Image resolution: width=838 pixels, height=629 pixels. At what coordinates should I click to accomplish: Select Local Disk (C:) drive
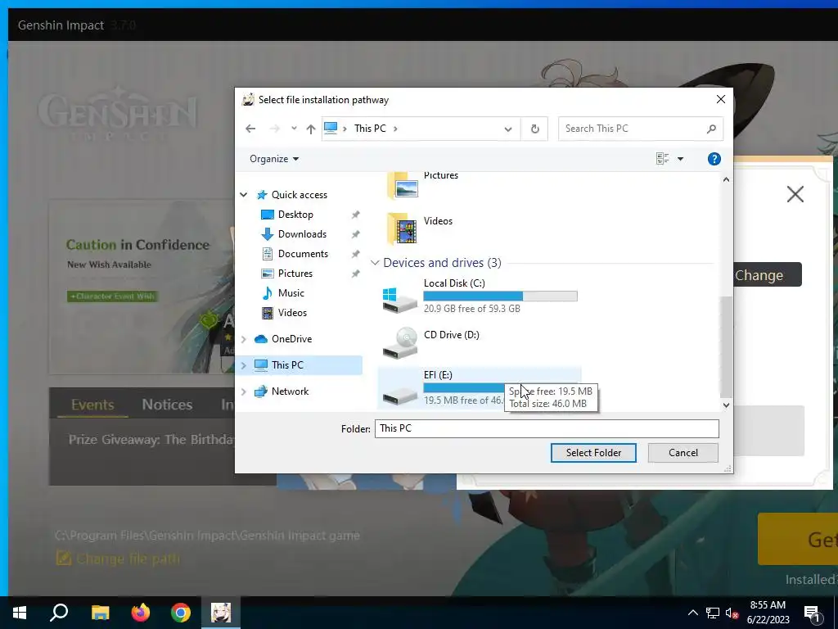coord(480,295)
